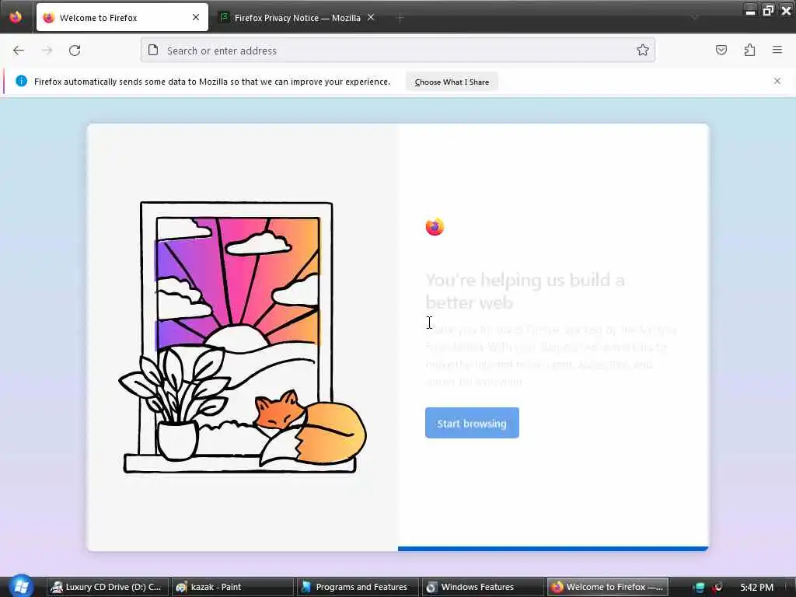Click the red tray icon beside clock
The height and width of the screenshot is (597, 796).
(717, 588)
